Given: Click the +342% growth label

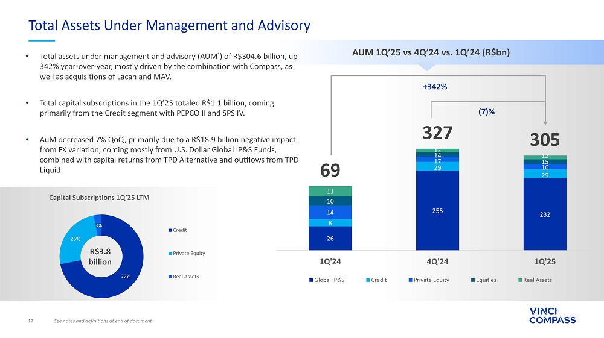Looking at the screenshot, I should pos(435,87).
